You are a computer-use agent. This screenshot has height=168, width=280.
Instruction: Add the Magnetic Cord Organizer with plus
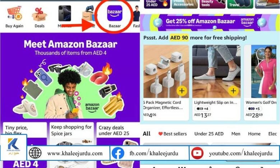tap(182, 91)
